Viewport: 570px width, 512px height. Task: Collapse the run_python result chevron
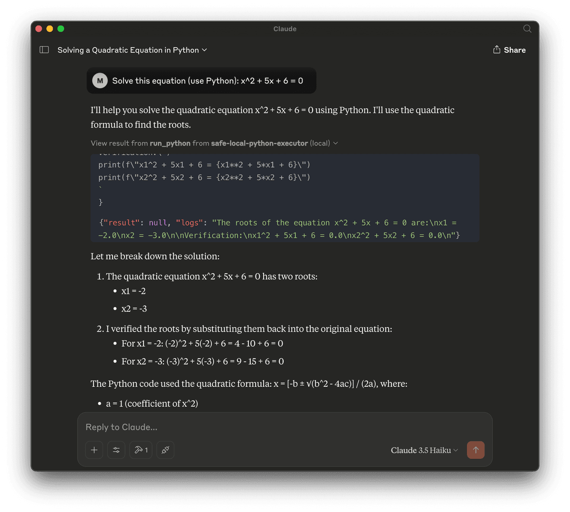tap(336, 143)
